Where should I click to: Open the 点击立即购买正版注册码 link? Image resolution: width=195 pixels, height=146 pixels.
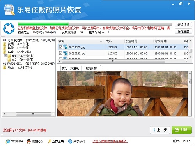(x=110, y=141)
